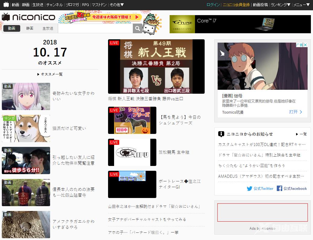Open the チャンネル menu item

point(55,5)
